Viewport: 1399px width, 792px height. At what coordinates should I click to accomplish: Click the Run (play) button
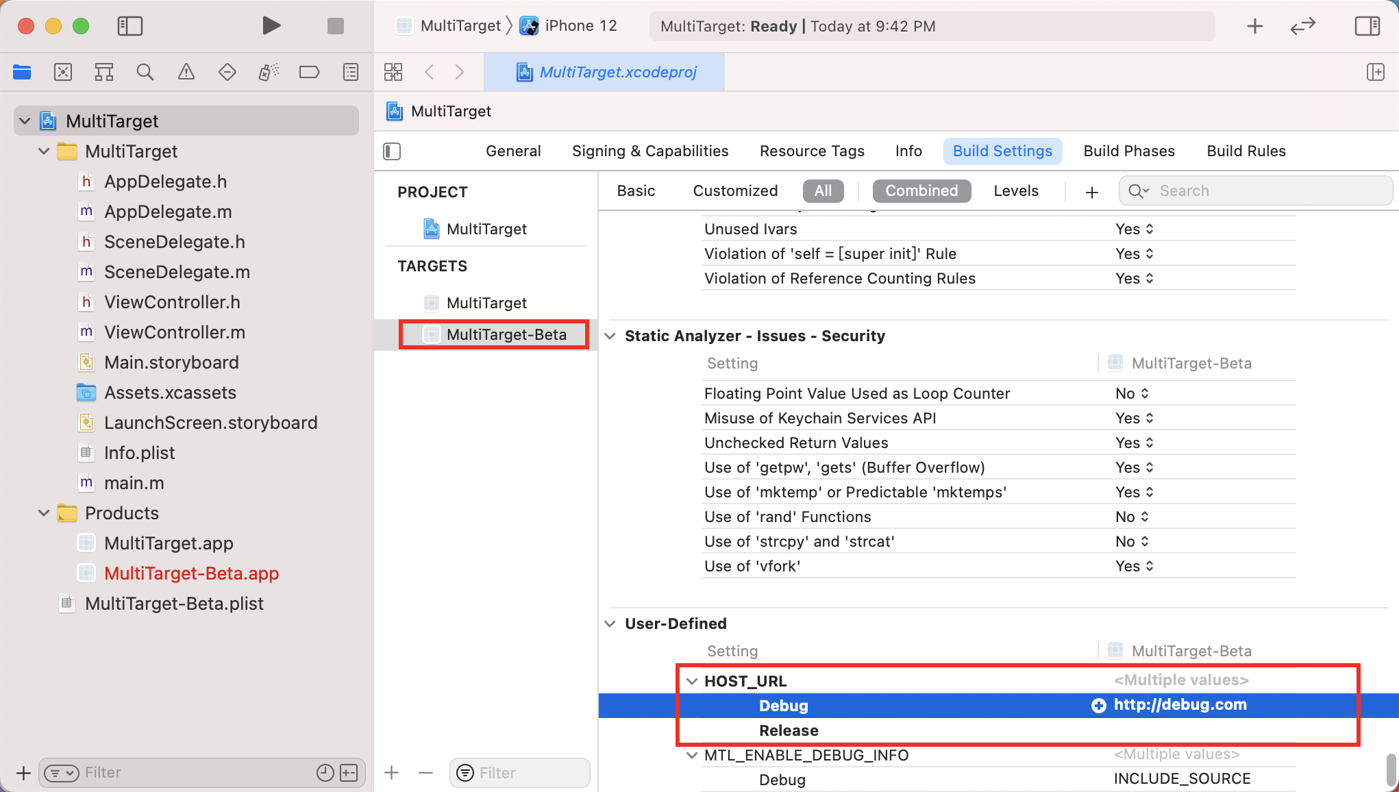click(271, 26)
